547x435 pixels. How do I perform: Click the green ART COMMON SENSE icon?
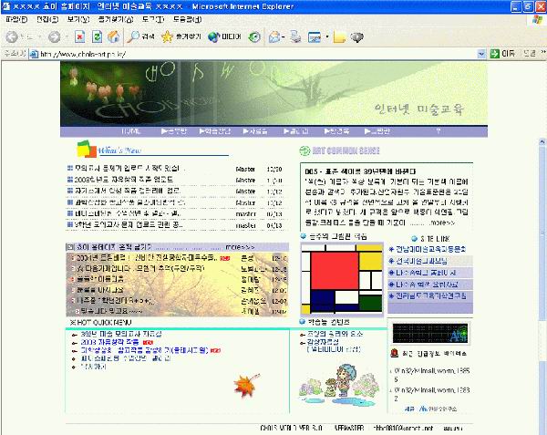click(x=304, y=150)
